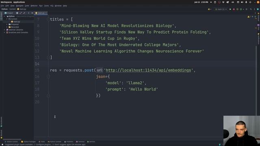Click the Workspaces label in the top bar

(x=6, y=2)
